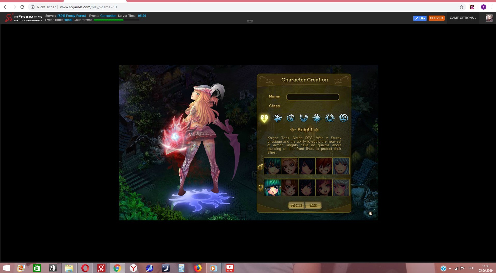Collapse the top bar with the arrow

click(250, 21)
